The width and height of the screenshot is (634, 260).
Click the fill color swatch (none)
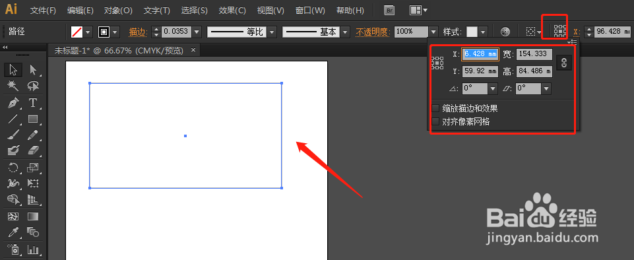coord(77,32)
